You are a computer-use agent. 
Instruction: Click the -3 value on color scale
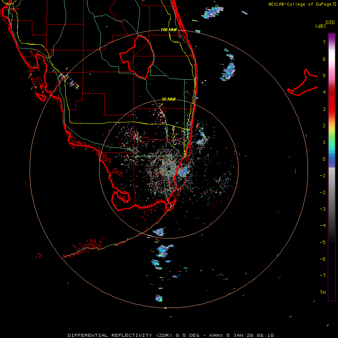tap(323, 209)
